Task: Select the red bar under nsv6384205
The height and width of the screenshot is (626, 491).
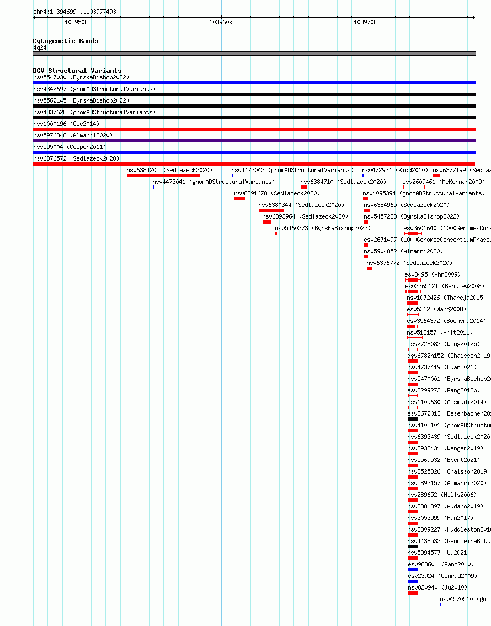Action: 163,176
